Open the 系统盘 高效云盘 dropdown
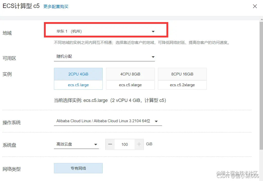This screenshot has height=181, width=263. pyautogui.click(x=76, y=144)
